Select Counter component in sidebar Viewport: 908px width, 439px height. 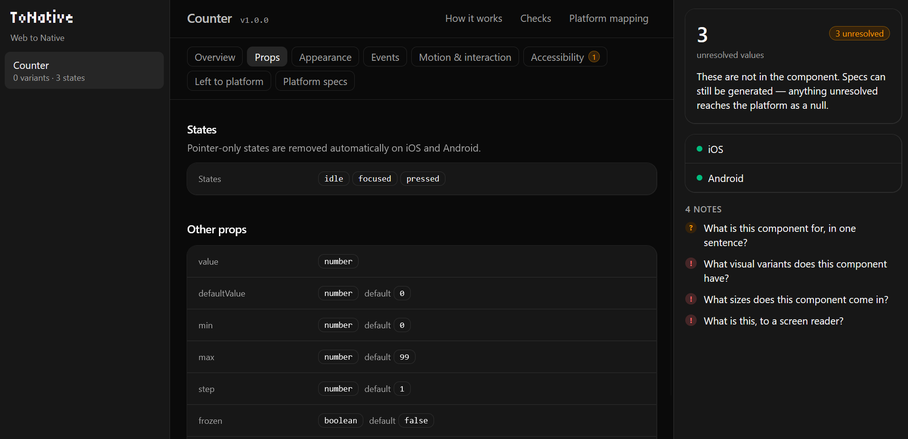(84, 70)
